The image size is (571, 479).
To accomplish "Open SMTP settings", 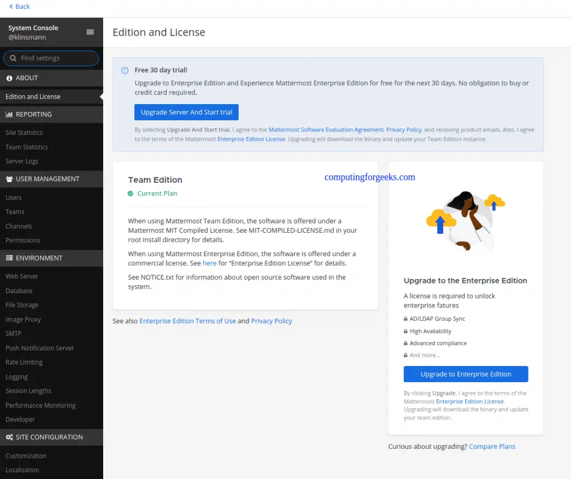I will coord(13,334).
